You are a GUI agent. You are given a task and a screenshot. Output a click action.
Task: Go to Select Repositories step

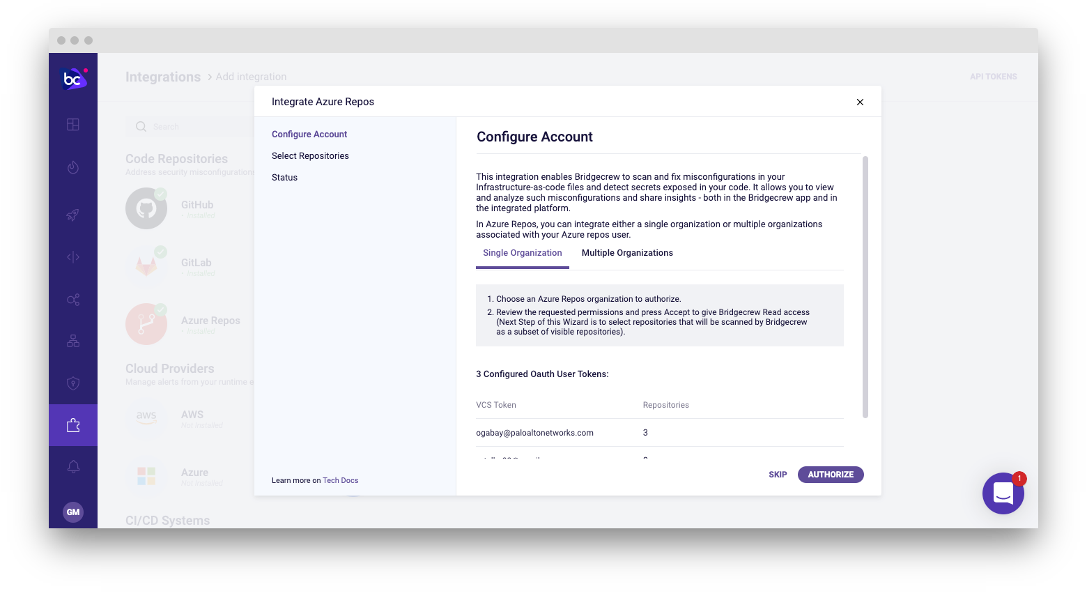pos(310,156)
